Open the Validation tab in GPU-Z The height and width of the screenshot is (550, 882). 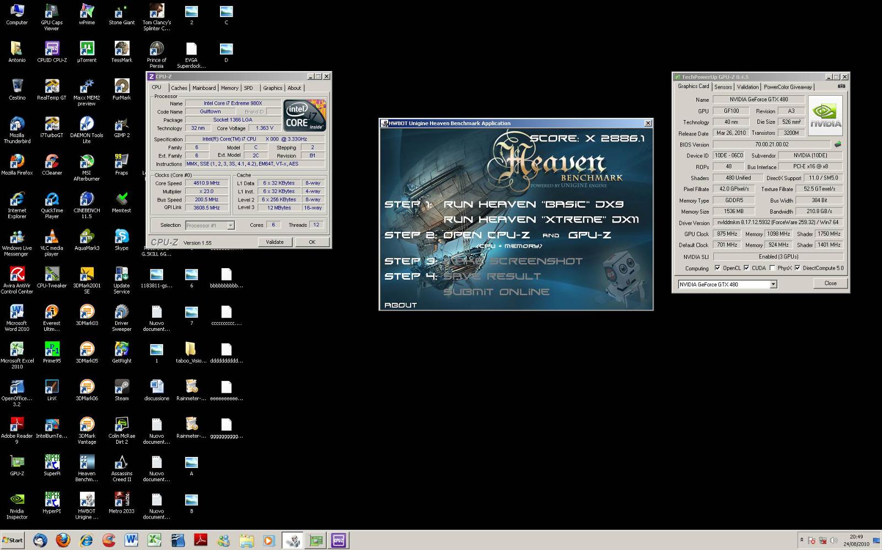[747, 87]
